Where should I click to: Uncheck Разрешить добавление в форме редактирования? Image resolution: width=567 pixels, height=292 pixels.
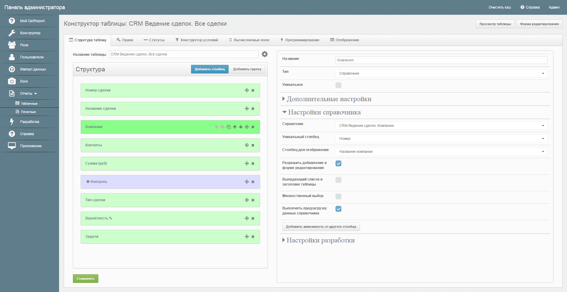click(338, 163)
